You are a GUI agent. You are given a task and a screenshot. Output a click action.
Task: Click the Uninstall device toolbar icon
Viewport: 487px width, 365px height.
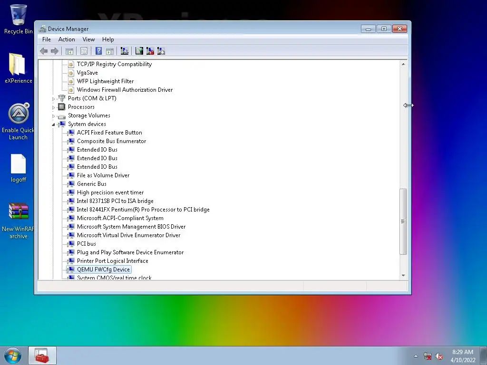pyautogui.click(x=150, y=51)
